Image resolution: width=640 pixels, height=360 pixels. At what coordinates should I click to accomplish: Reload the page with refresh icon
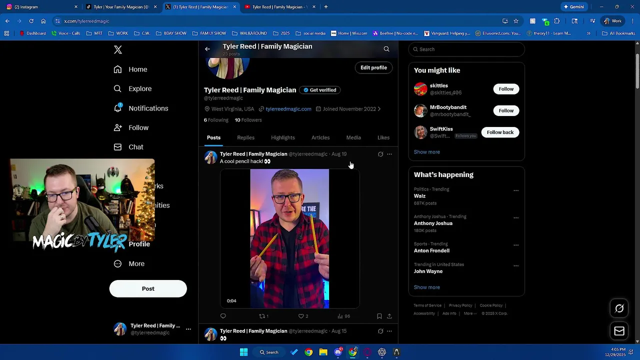tap(31, 21)
